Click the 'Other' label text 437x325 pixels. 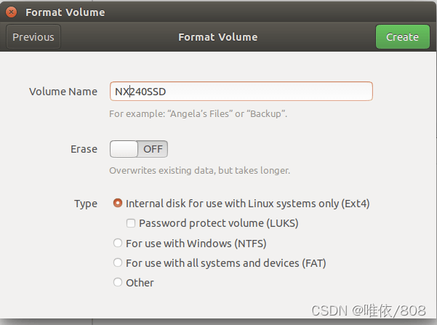tap(140, 283)
